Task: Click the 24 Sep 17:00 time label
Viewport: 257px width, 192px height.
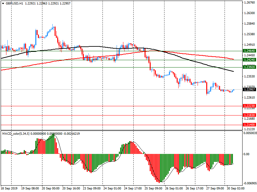Action: tap(133, 188)
